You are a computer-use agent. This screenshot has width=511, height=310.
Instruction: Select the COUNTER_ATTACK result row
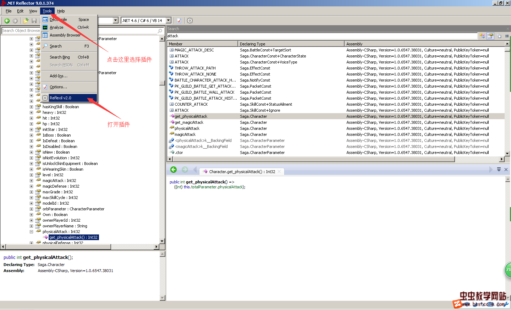click(x=336, y=104)
